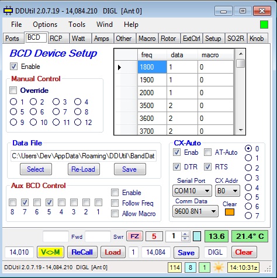
Task: Select Manual Control radio button 6
Action: [33, 112]
